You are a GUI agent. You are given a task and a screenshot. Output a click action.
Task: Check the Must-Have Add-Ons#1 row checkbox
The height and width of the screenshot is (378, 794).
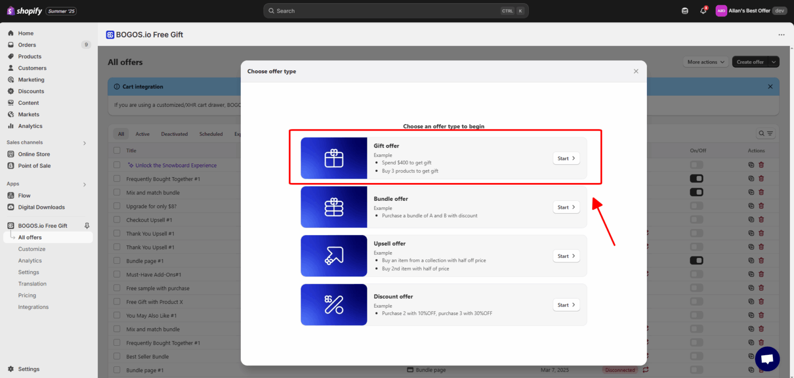point(117,275)
